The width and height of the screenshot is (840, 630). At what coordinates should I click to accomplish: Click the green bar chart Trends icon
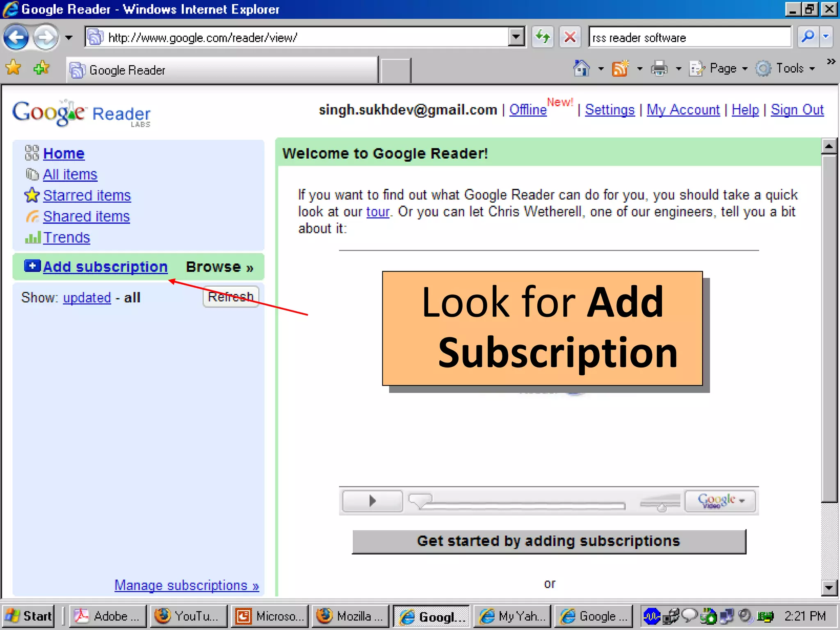coord(33,237)
